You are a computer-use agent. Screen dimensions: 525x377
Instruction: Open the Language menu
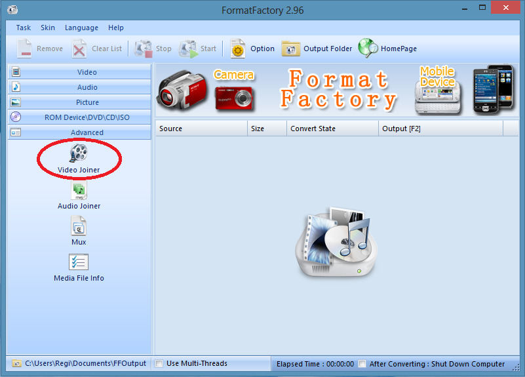click(x=81, y=28)
